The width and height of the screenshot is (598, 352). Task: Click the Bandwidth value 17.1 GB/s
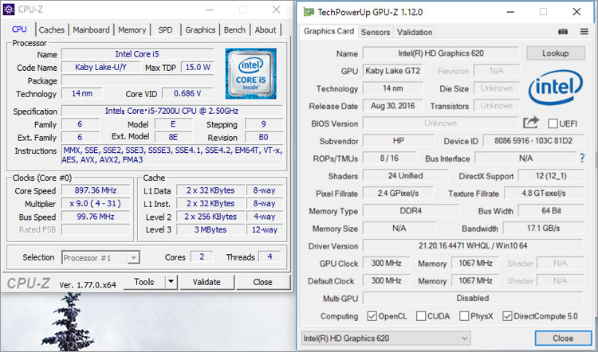pos(543,229)
